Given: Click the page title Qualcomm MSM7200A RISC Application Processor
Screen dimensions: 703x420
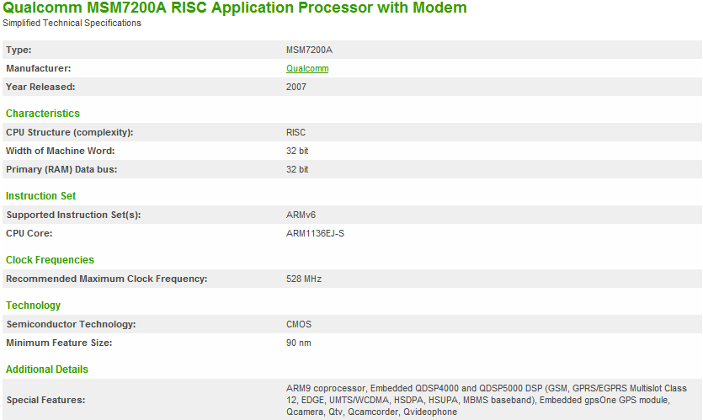Looking at the screenshot, I should click(x=235, y=8).
